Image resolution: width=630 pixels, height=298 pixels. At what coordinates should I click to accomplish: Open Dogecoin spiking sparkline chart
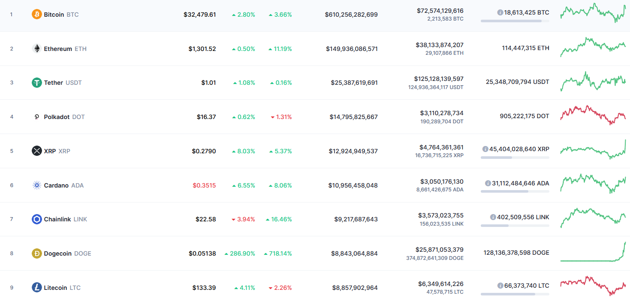593,252
